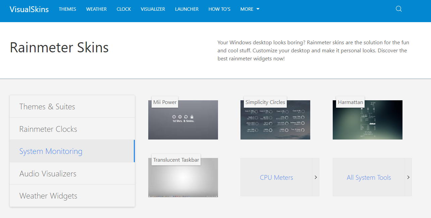
Task: Open the Mii Power skin thumbnail
Action: tap(183, 120)
